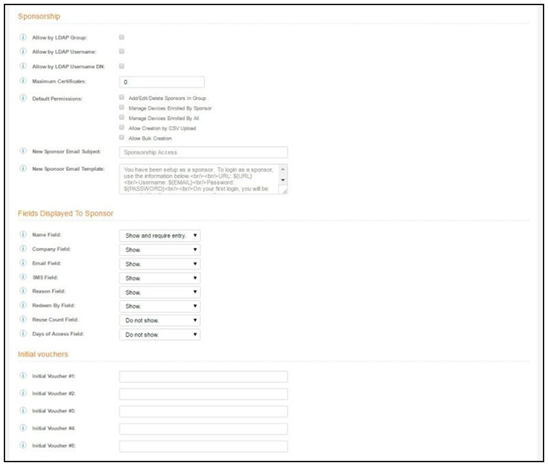This screenshot has width=548, height=466.
Task: Click info icon beside Allow by LDAP Username DN
Action: 23,66
